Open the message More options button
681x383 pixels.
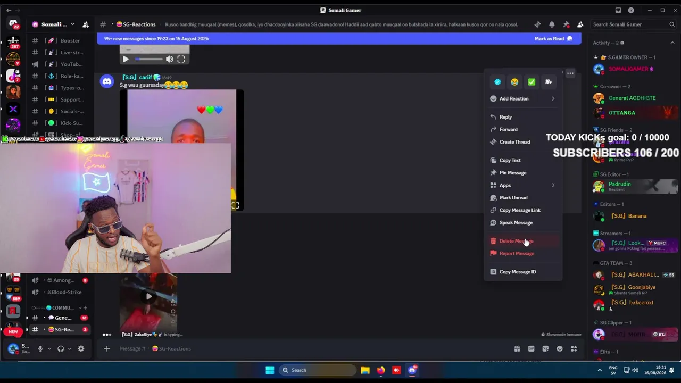570,73
